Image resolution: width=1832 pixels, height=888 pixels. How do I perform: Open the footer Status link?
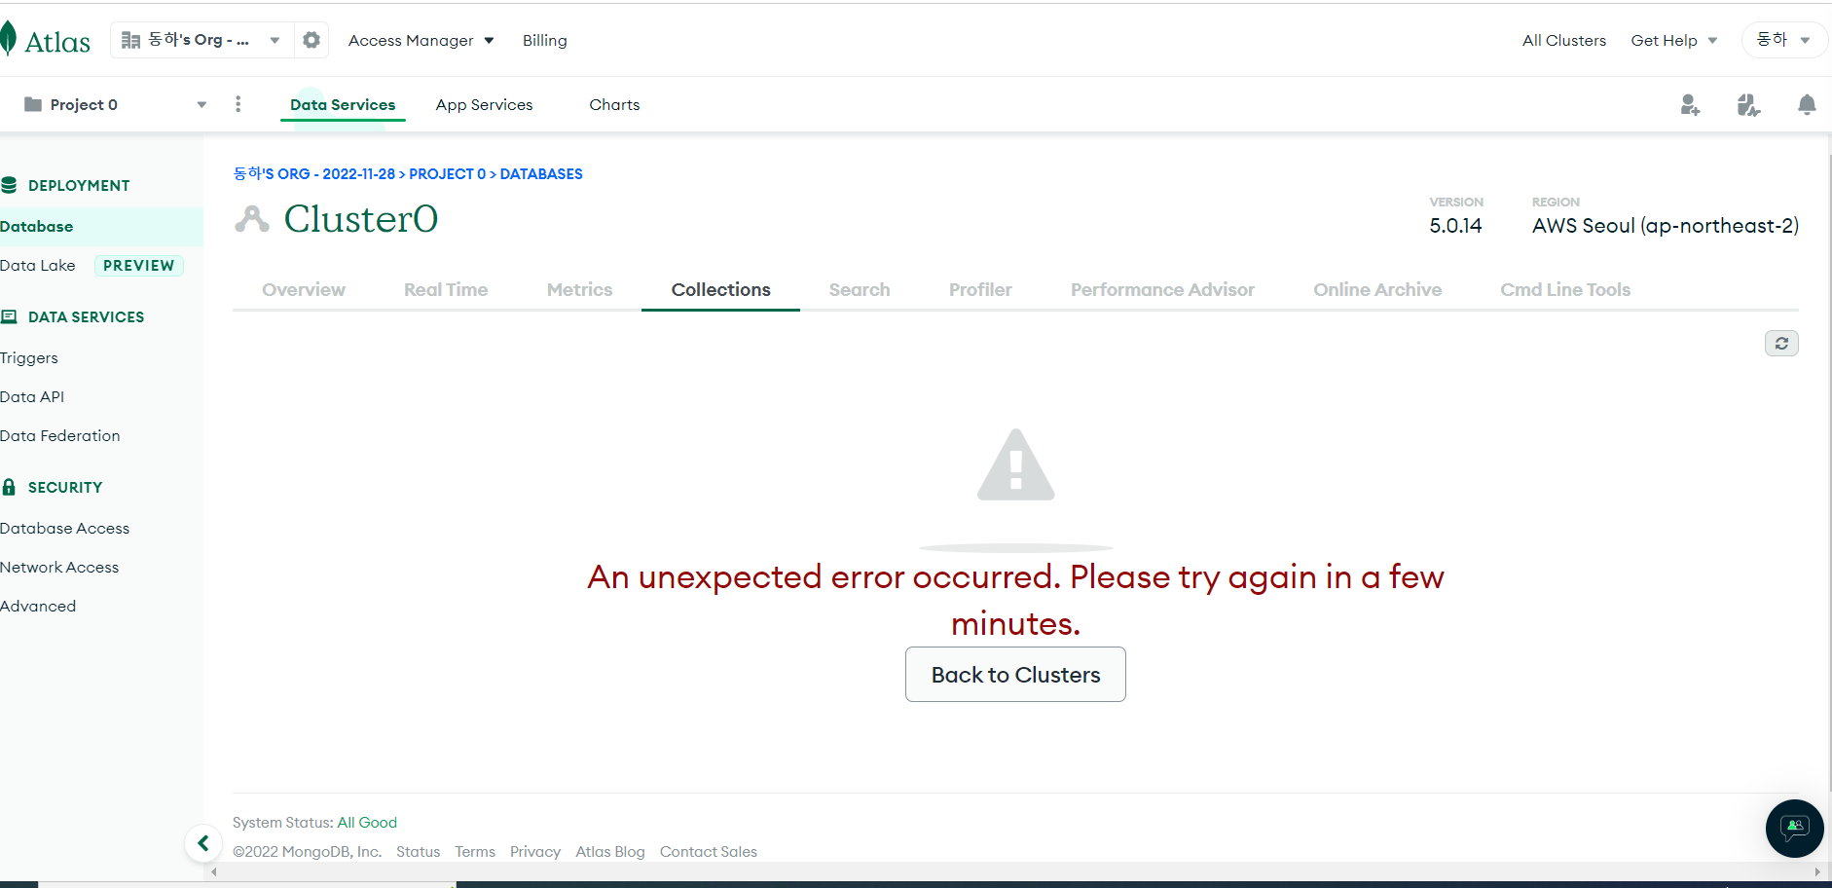[418, 851]
